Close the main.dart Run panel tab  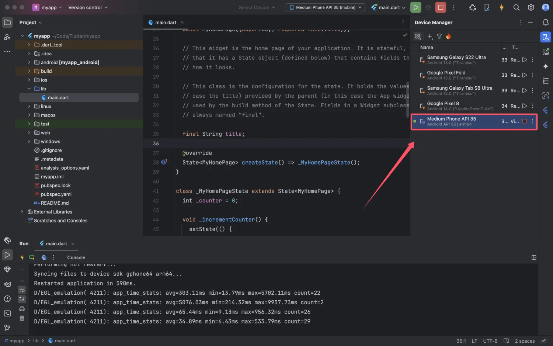(x=73, y=244)
